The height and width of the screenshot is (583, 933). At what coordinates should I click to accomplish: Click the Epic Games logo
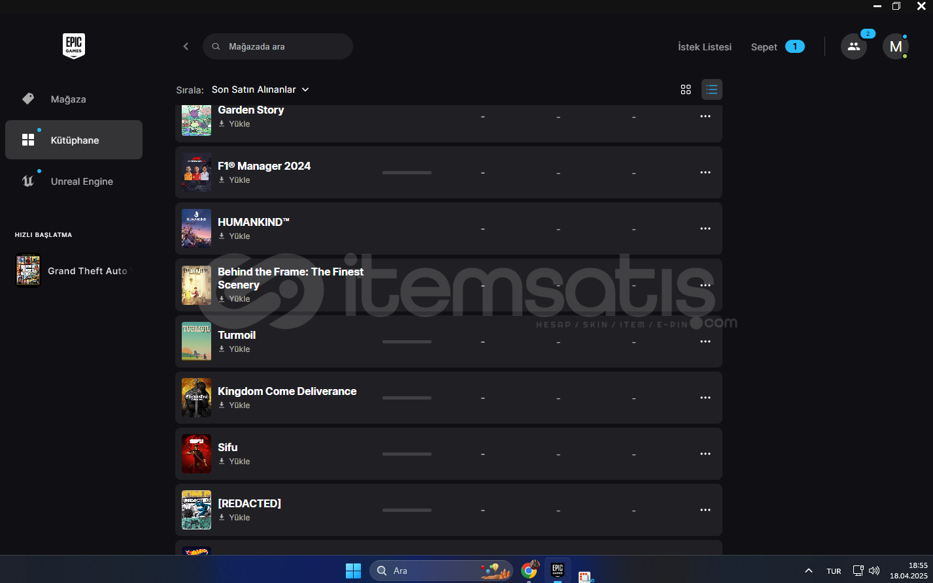[73, 46]
